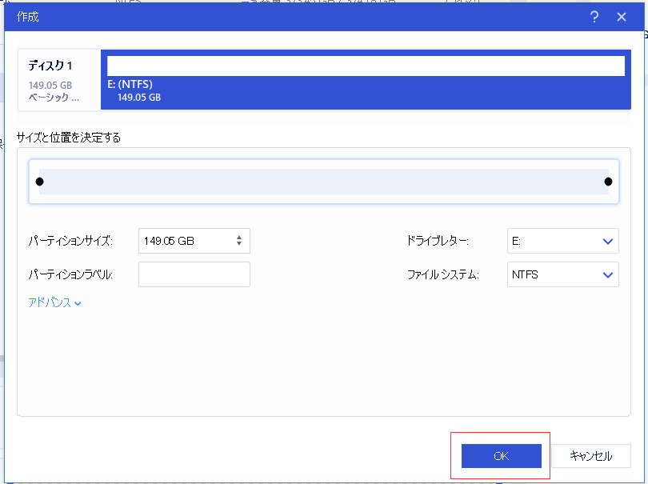Viewport: 648px width, 484px height.
Task: Click the パーティションラベル input field
Action: click(x=194, y=274)
